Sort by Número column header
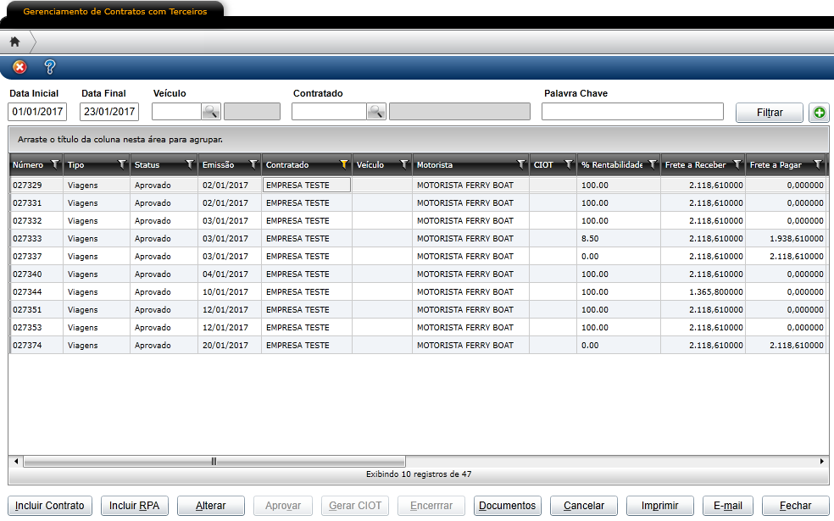Image resolution: width=834 pixels, height=521 pixels. (x=28, y=165)
